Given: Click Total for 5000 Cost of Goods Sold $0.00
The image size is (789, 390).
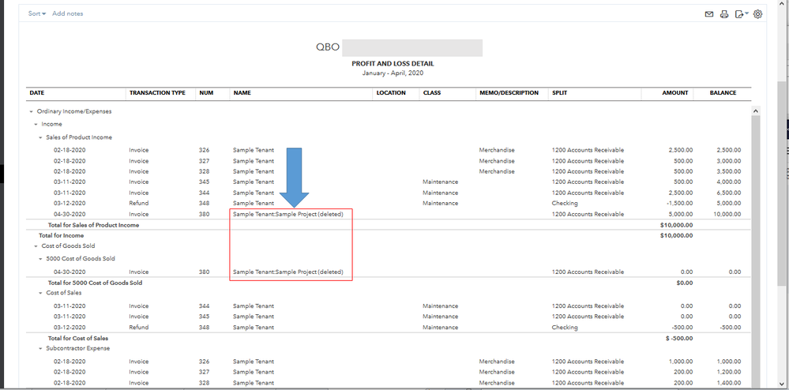Looking at the screenshot, I should 684,283.
